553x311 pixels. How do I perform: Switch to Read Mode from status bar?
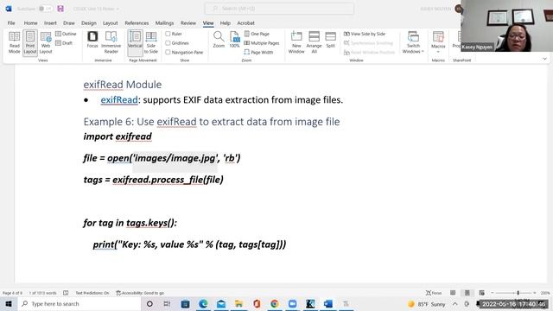pyautogui.click(x=453, y=293)
